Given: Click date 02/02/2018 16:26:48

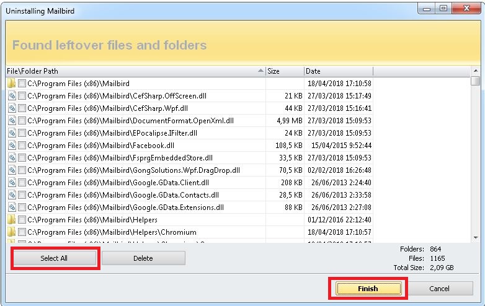Looking at the screenshot, I should [x=339, y=170].
